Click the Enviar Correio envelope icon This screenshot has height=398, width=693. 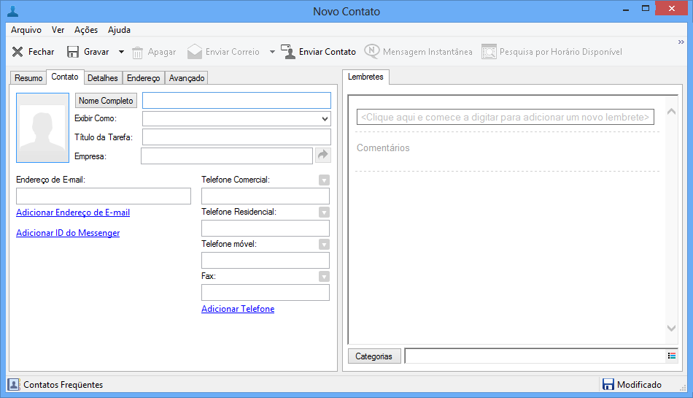[194, 52]
